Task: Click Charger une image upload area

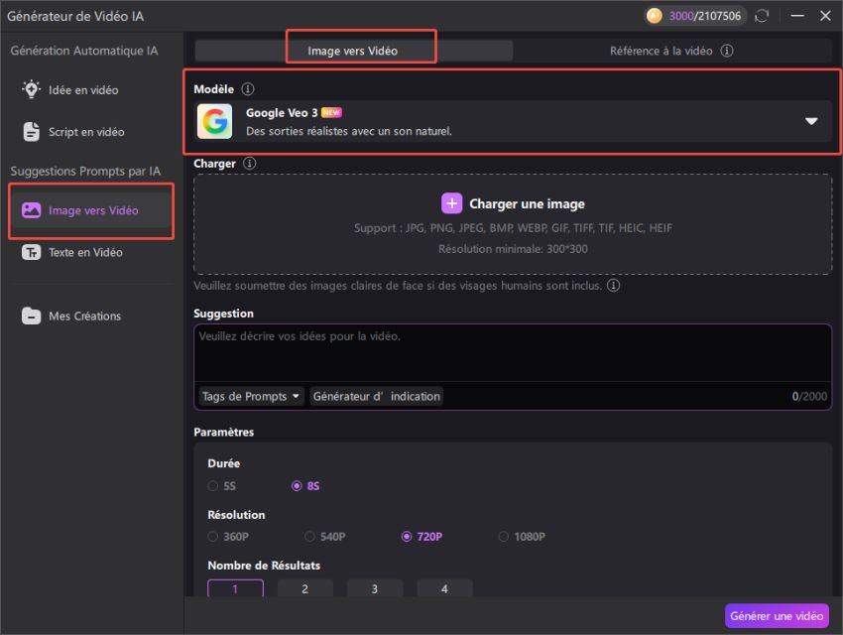Action: coord(513,224)
